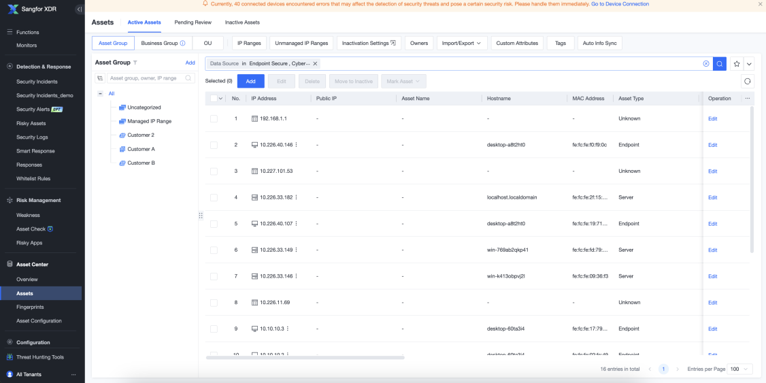Collapse the Detection & Response section
This screenshot has width=766, height=383.
[x=44, y=67]
